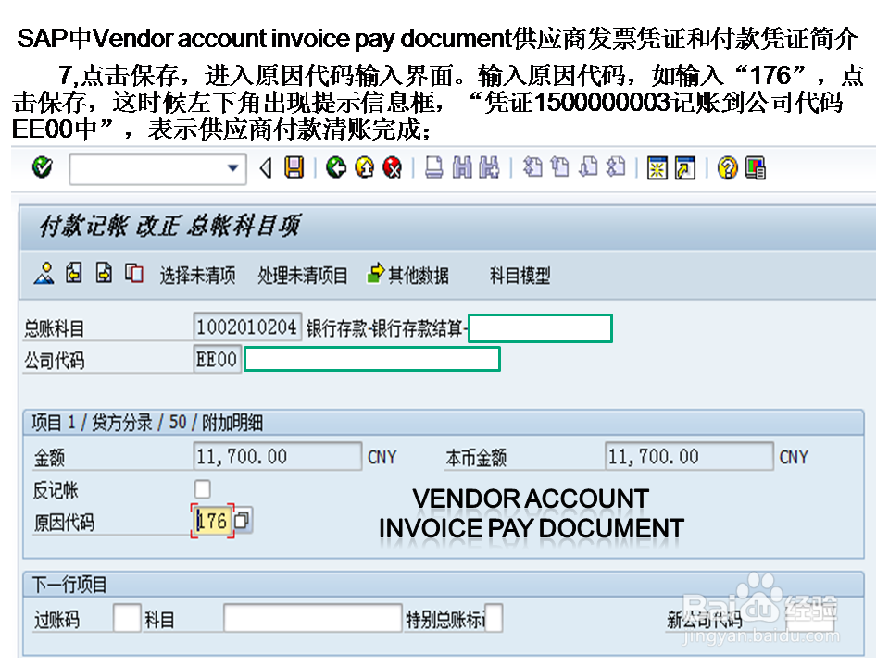Click the 科目 input field in 下一行项目
Image resolution: width=889 pixels, height=666 pixels.
313,618
